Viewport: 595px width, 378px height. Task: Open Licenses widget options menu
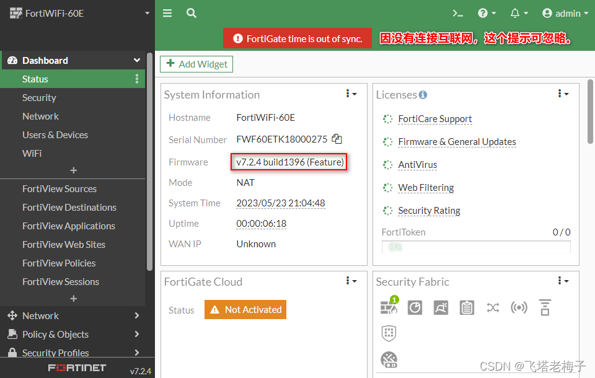[563, 94]
